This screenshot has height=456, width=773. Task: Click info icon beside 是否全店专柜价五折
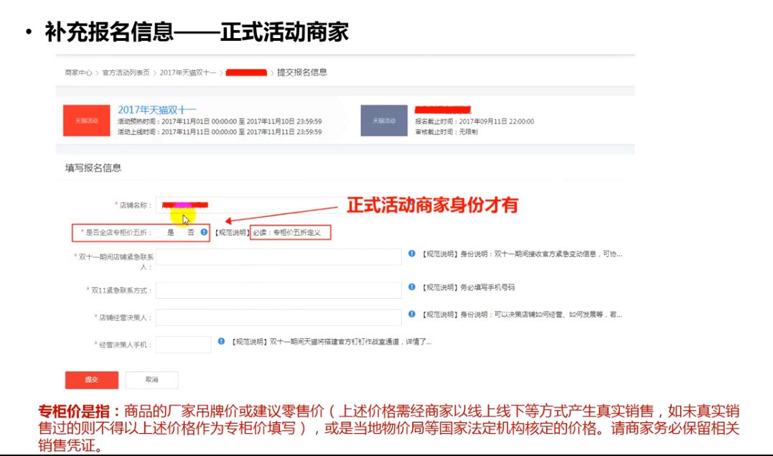204,232
